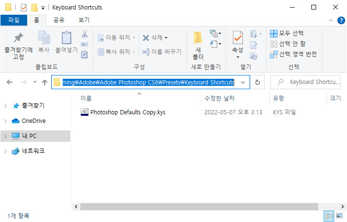The width and height of the screenshot is (347, 222).
Task: Click the Keyboard Shortcuts search box
Action: (x=306, y=82)
